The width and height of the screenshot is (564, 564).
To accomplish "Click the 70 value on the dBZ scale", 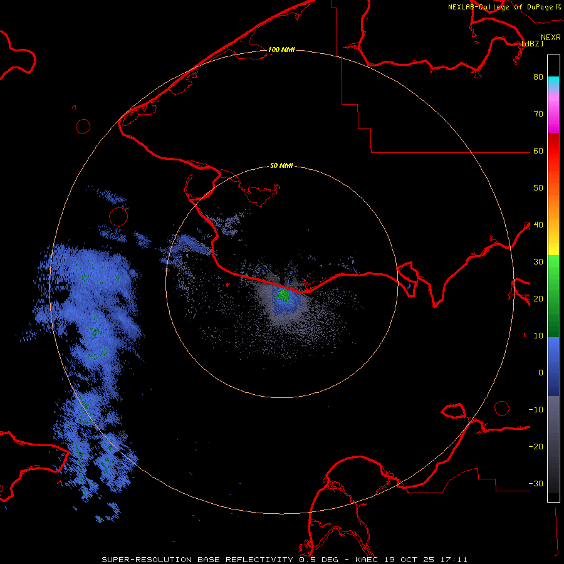I will point(538,114).
